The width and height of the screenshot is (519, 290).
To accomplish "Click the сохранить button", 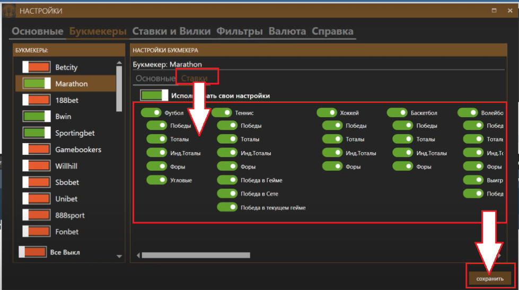I will pos(490,278).
